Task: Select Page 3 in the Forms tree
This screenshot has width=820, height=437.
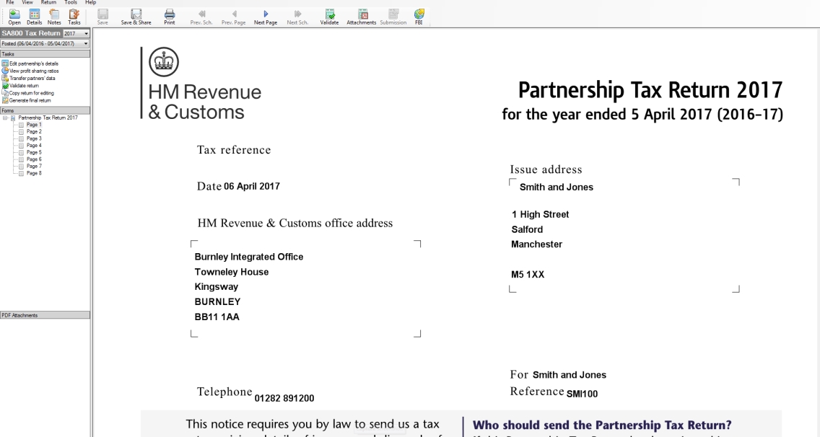Action: pyautogui.click(x=34, y=138)
